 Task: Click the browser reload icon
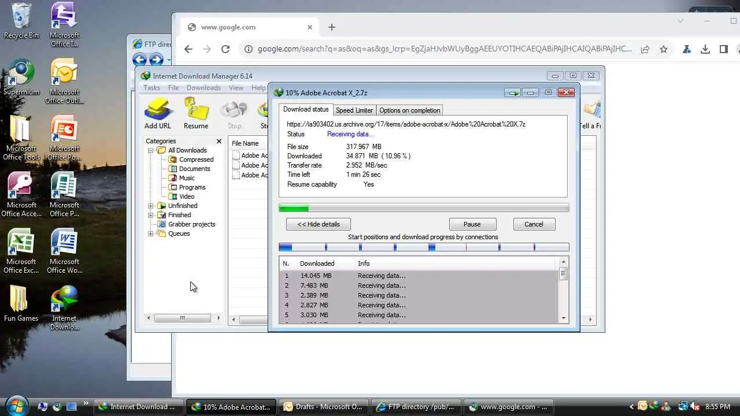(x=225, y=49)
